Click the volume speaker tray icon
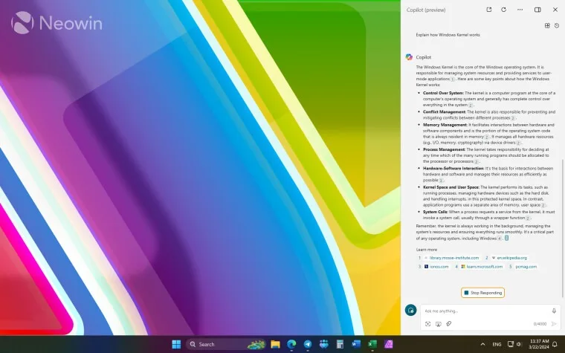 point(519,344)
